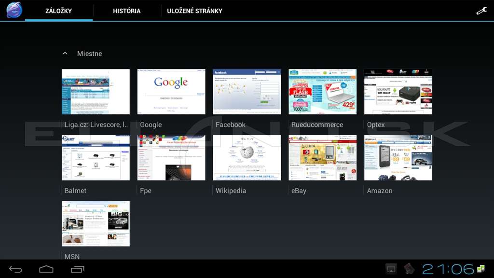Switch to the Záložky tab

(x=58, y=11)
